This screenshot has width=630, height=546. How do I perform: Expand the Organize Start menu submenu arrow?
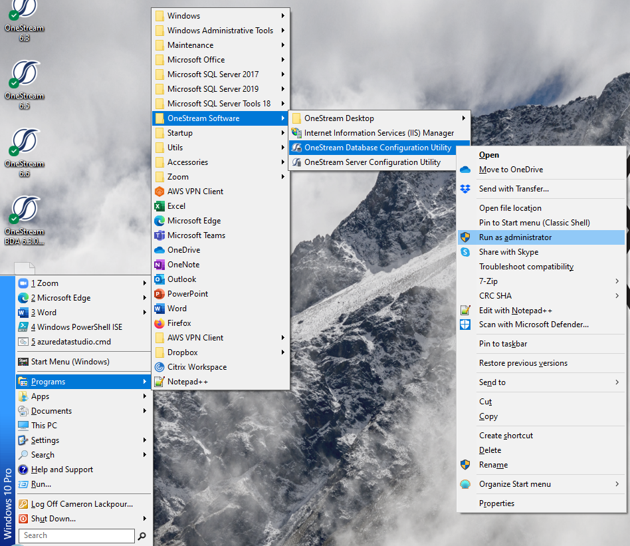tap(617, 483)
